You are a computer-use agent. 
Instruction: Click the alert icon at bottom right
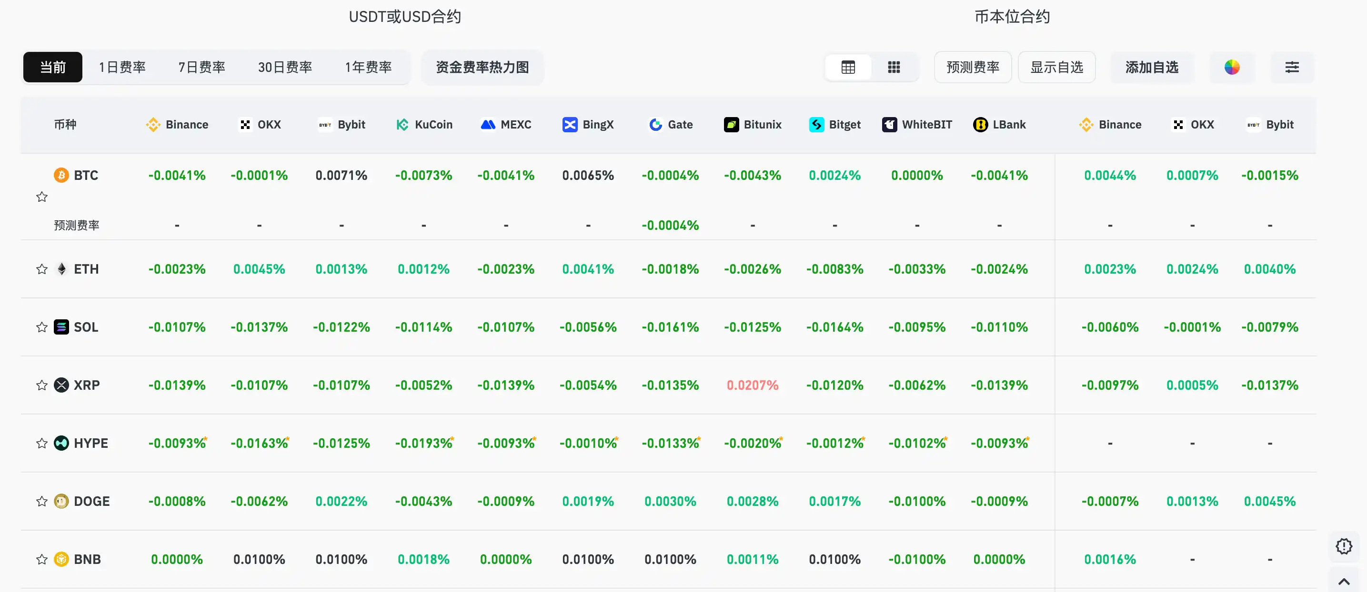1344,546
